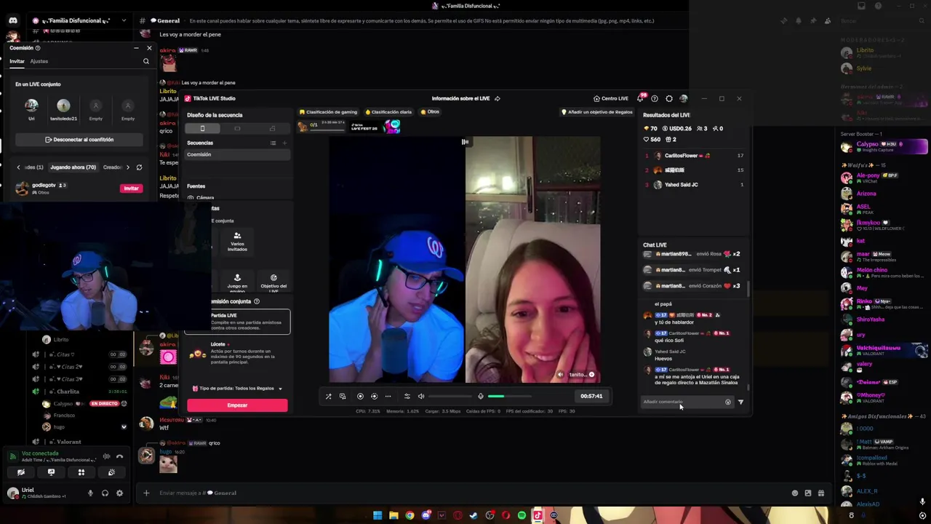The image size is (931, 524).
Task: Open Tipo de partida dropdown
Action: coord(237,389)
